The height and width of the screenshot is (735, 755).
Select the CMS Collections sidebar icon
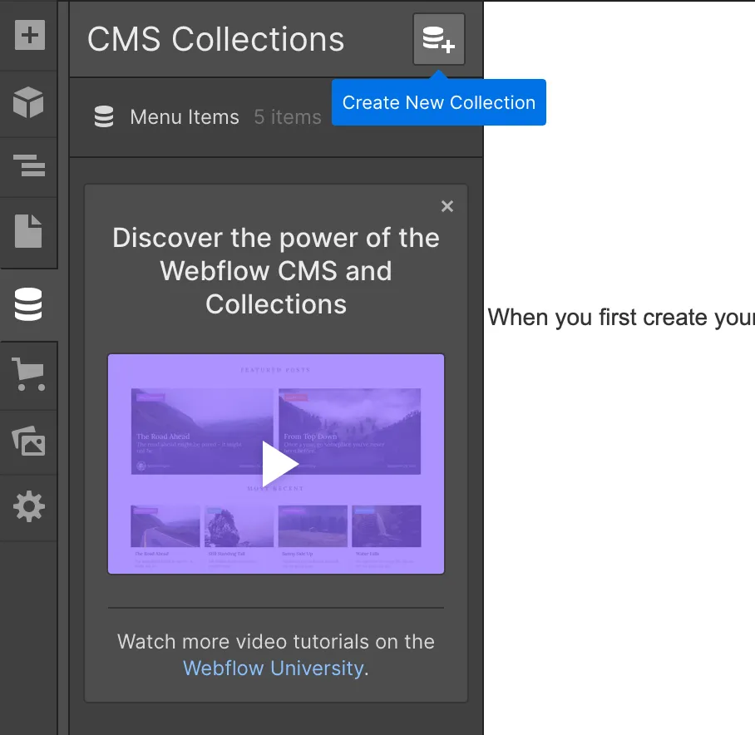click(x=28, y=304)
